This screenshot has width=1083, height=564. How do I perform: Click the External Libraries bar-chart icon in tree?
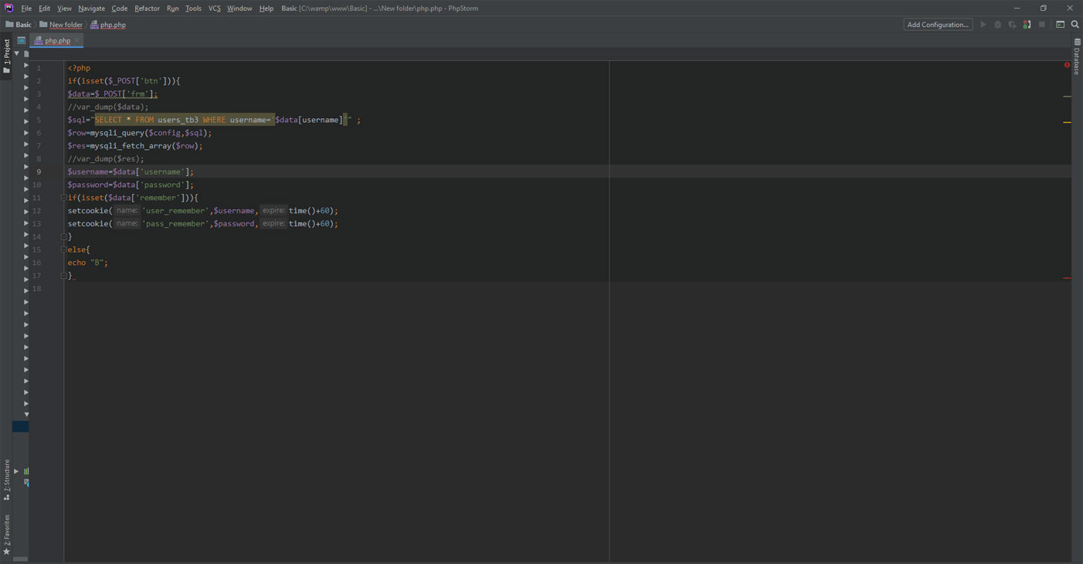tap(26, 471)
